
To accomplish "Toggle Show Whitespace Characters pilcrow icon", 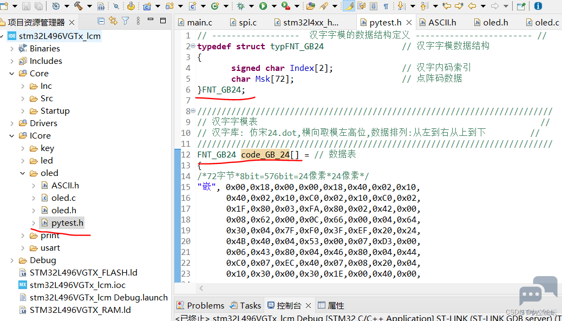I will 385,6.
